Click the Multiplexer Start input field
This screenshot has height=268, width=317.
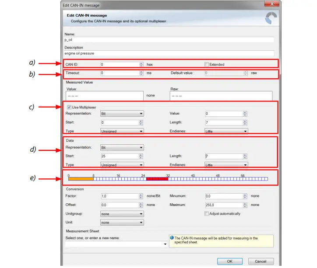click(120, 122)
